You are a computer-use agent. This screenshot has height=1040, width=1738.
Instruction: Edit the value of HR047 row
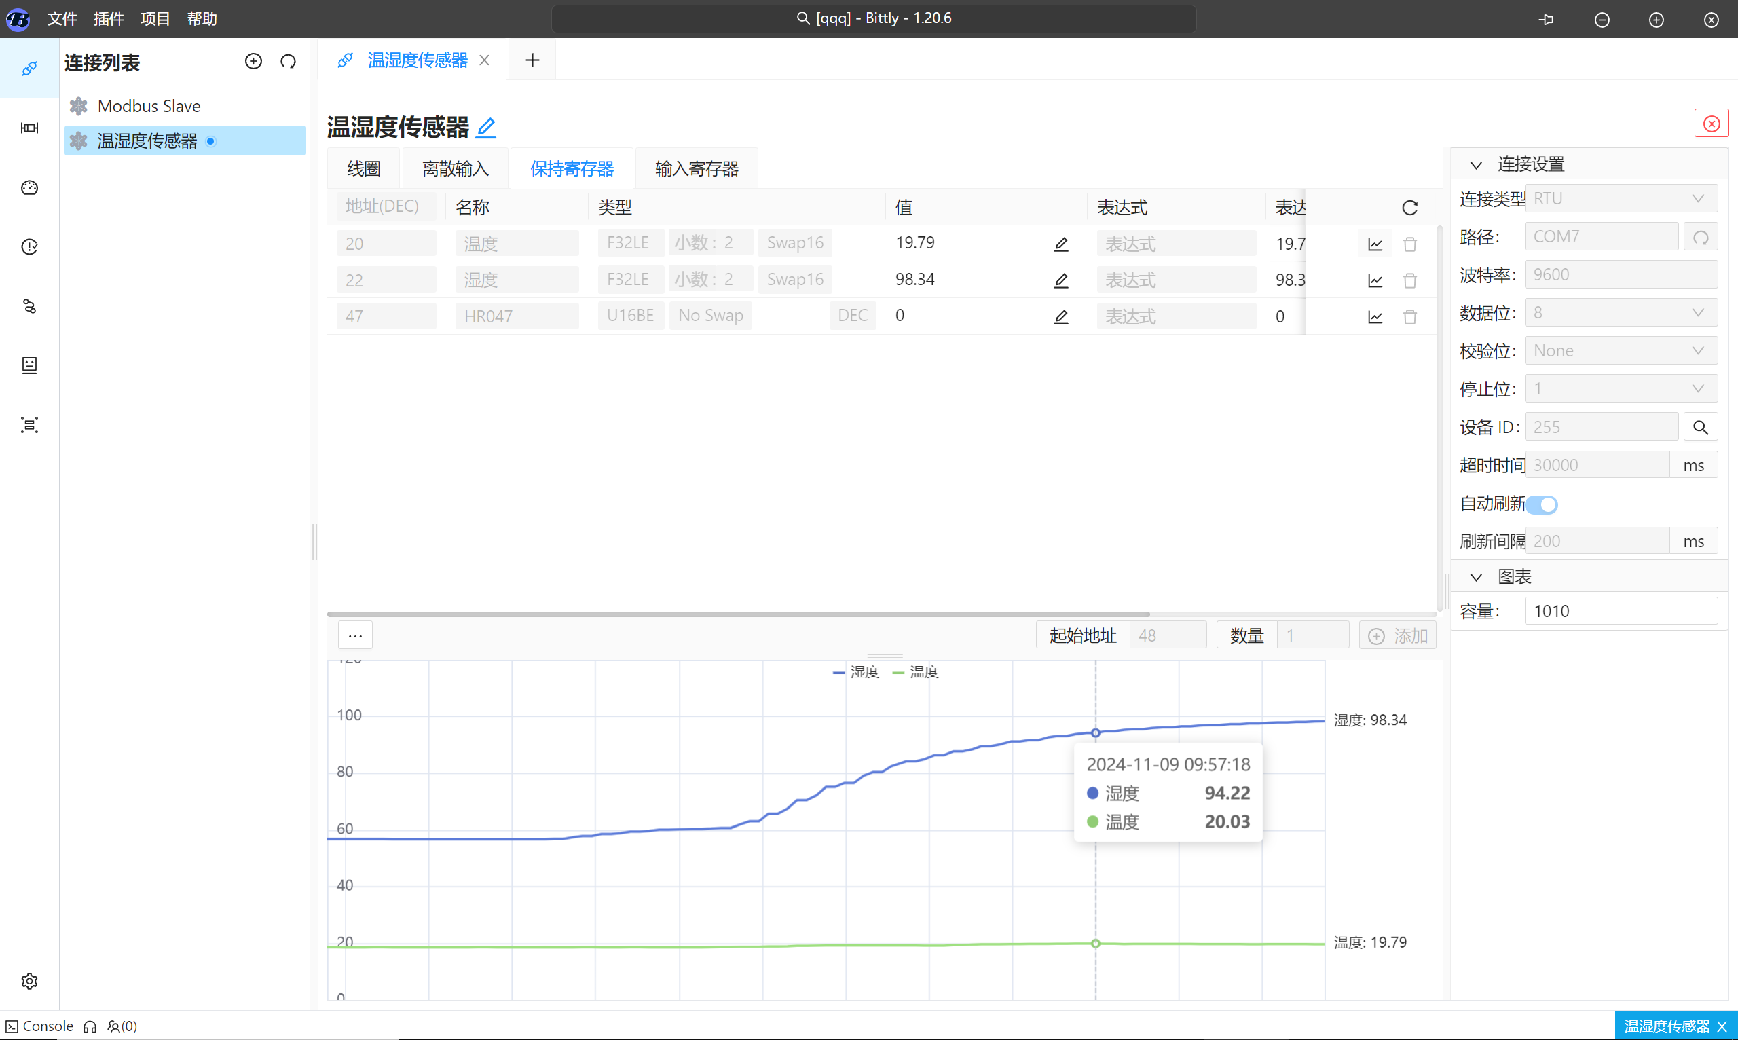coord(1061,317)
